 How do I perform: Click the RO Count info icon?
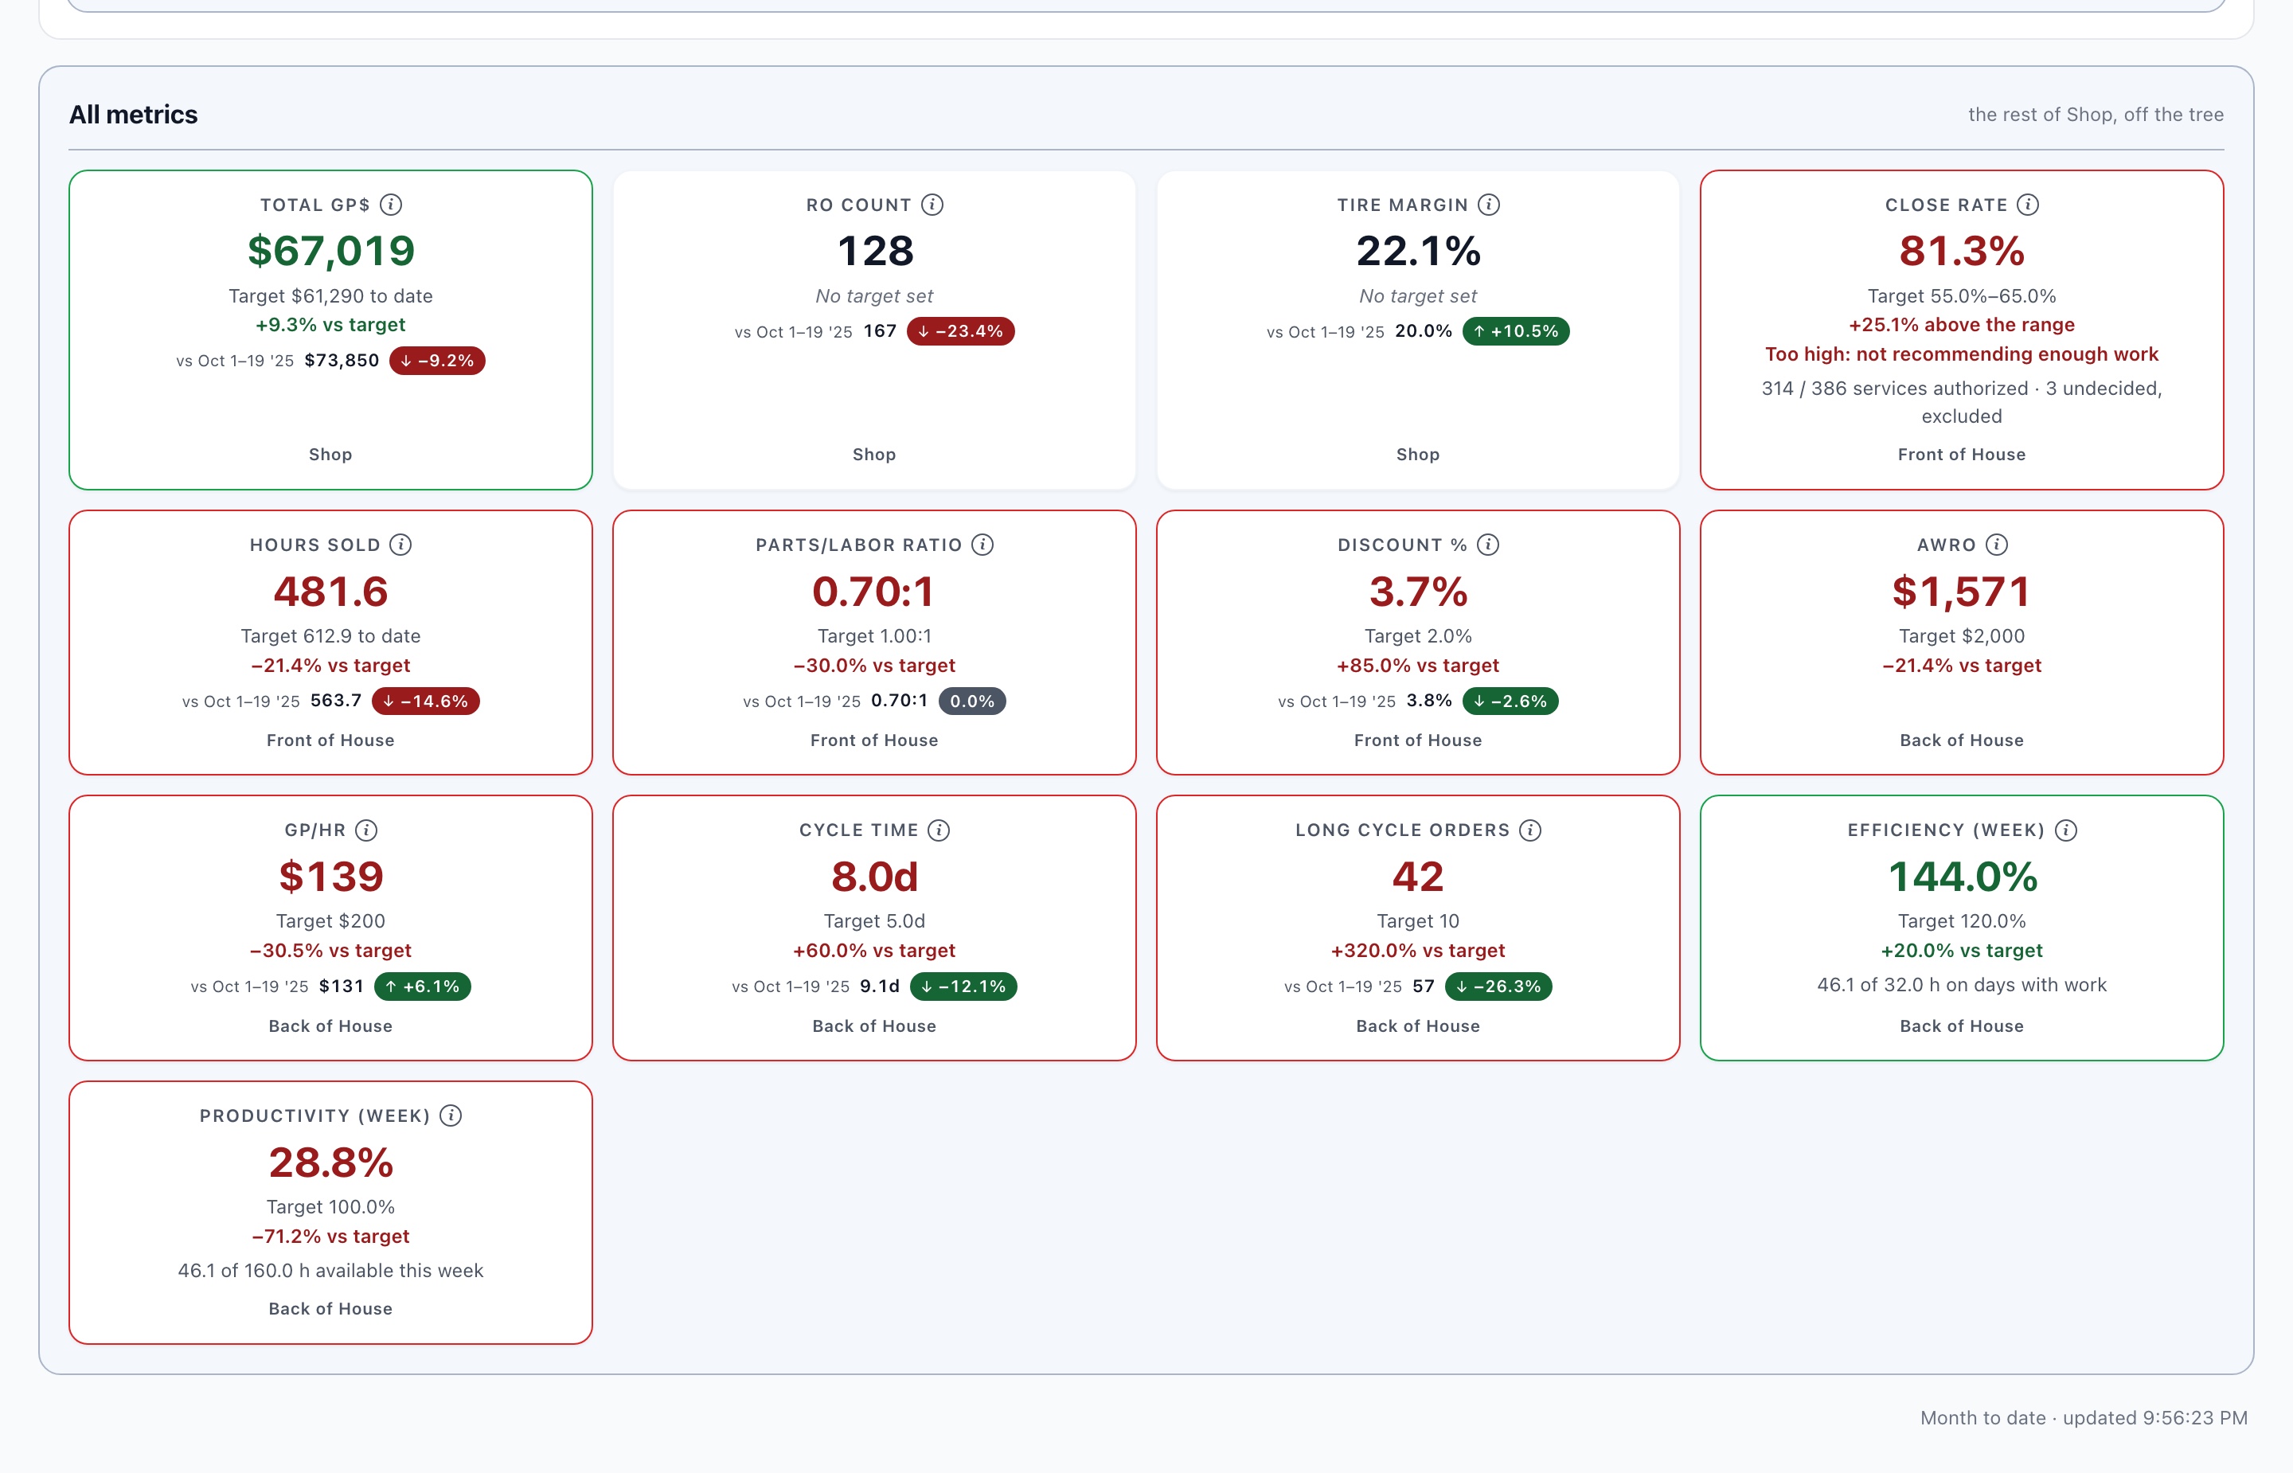tap(932, 205)
